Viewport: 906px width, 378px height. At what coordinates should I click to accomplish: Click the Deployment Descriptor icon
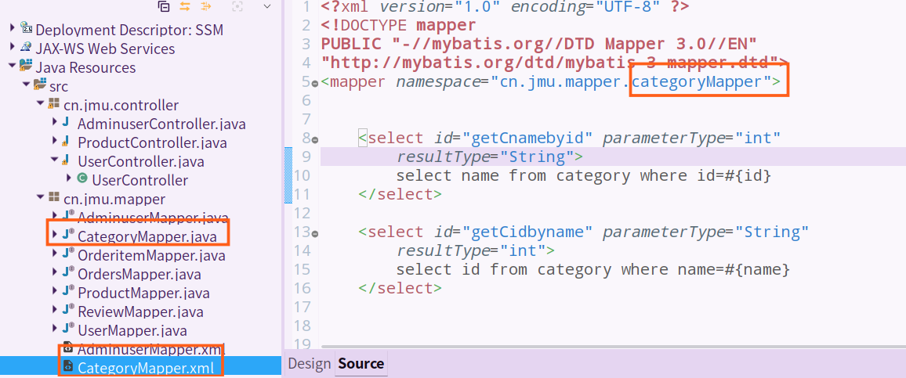(27, 28)
